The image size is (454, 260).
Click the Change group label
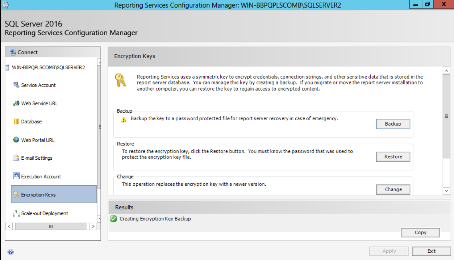(x=125, y=177)
